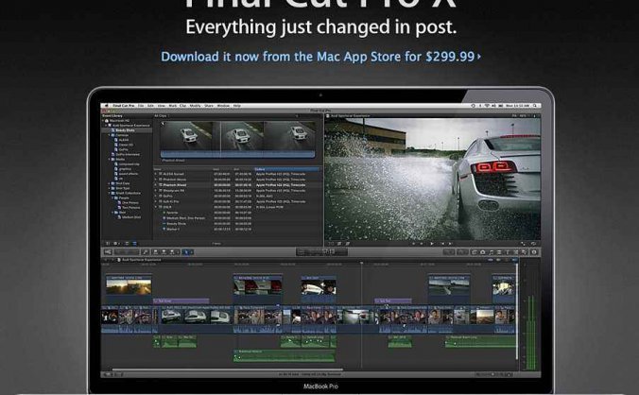Open the File menu
Viewport: 639px width, 395px height.
pos(141,106)
